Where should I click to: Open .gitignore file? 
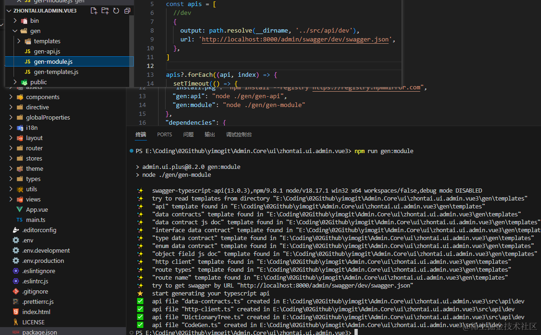35,292
